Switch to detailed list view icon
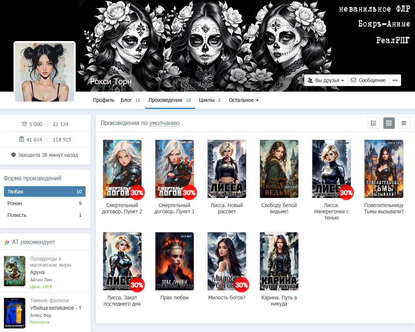415x332 pixels. [x=373, y=123]
